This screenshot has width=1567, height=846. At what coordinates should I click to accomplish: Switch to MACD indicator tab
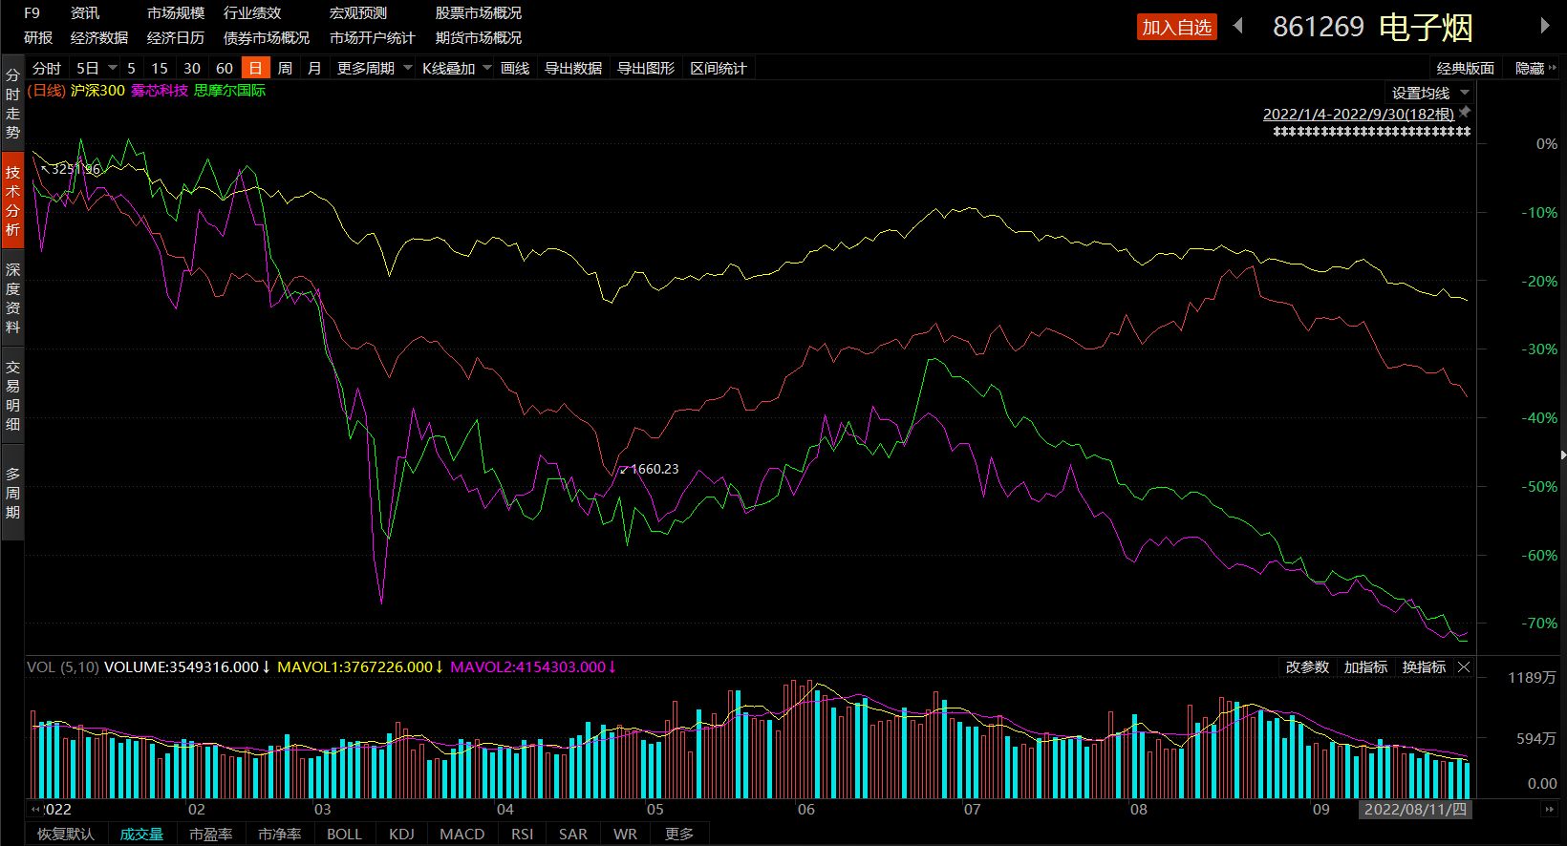462,835
